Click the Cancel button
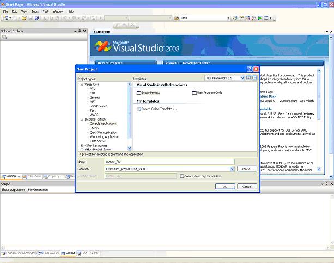This screenshot has width=334, height=263. point(247,187)
